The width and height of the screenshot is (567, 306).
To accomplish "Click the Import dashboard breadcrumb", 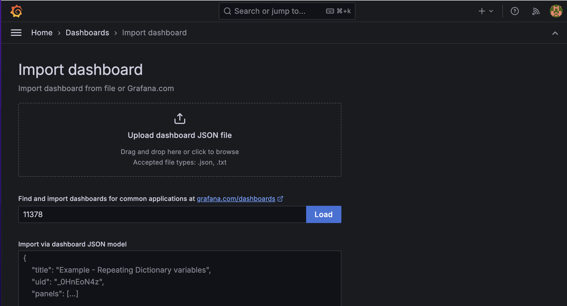I will click(154, 33).
